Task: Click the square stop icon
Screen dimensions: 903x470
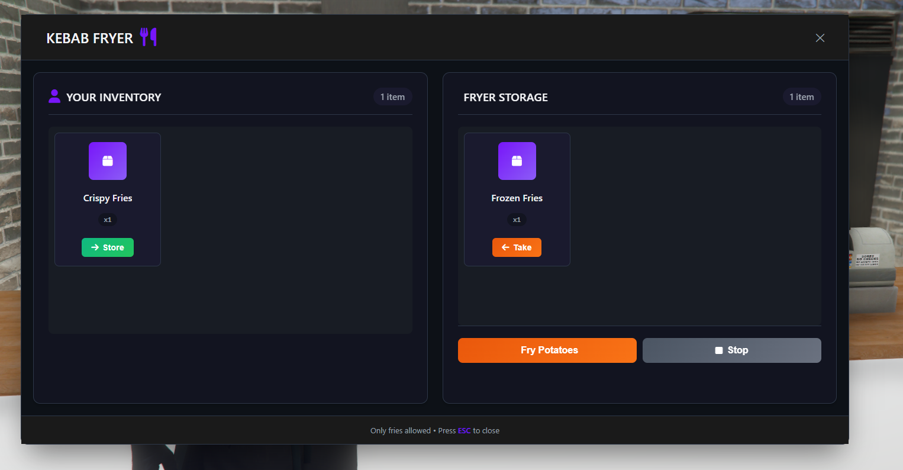Action: 719,350
